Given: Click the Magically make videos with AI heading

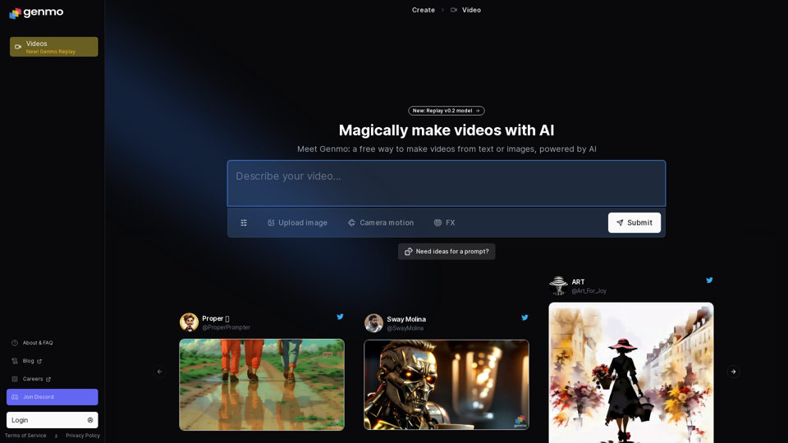Looking at the screenshot, I should 447,130.
